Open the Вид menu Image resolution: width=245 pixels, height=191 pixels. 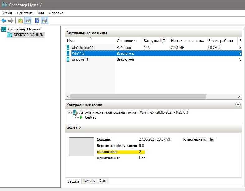41,13
